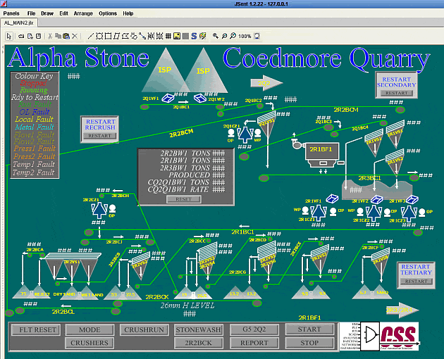444x359 pixels.
Task: Click the yellow image insert icon
Action: [x=177, y=36]
